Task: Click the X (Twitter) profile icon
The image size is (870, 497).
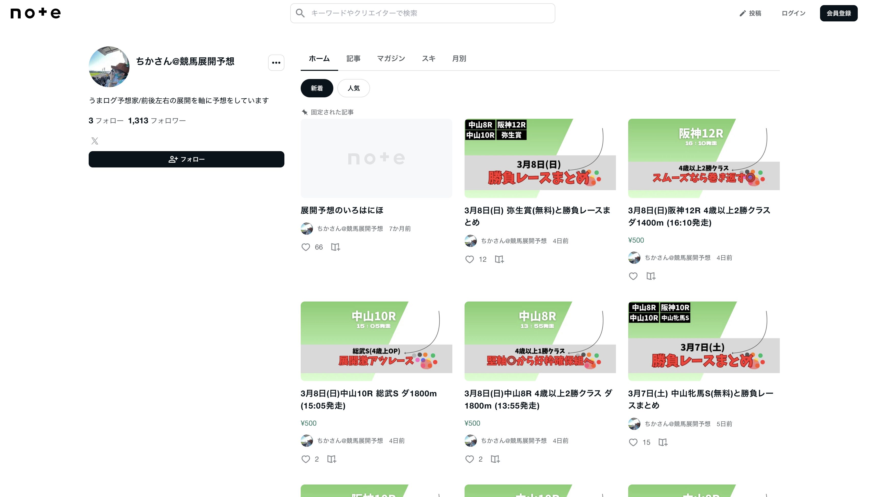Action: pos(95,141)
